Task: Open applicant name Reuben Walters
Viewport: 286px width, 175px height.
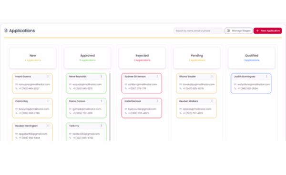Action: pyautogui.click(x=188, y=101)
